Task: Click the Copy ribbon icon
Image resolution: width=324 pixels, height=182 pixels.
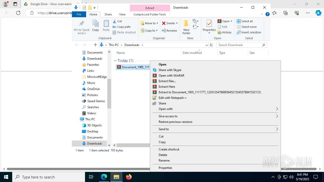Action: (95, 26)
